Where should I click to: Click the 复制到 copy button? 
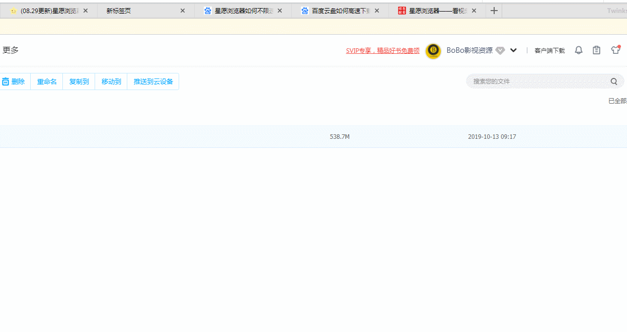coord(79,81)
